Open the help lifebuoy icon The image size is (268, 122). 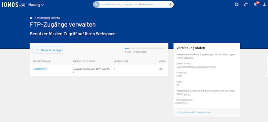click(x=237, y=4)
